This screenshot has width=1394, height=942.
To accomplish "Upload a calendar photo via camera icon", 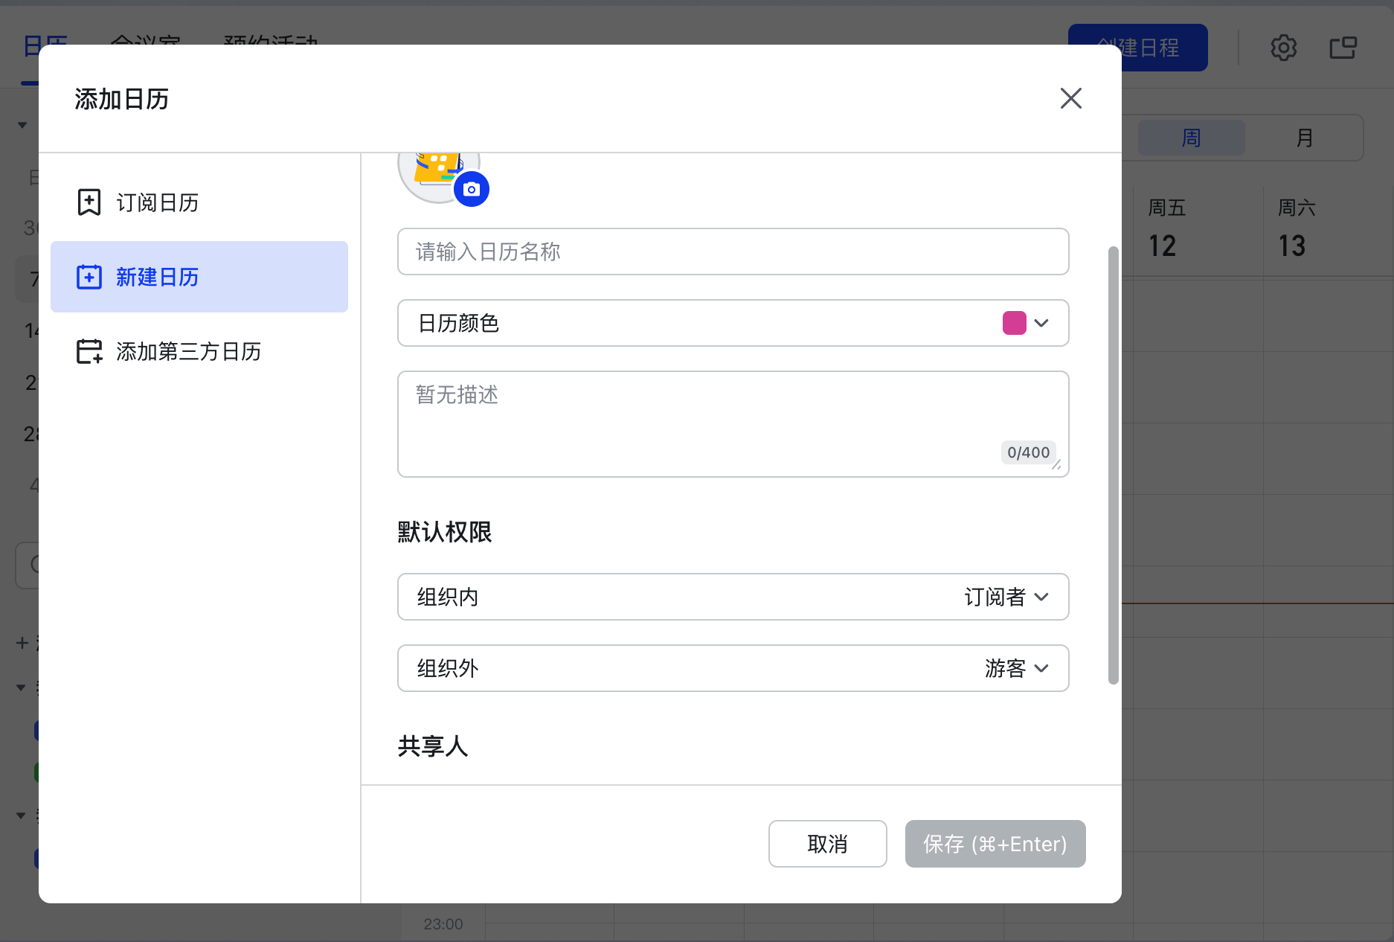I will tap(472, 189).
